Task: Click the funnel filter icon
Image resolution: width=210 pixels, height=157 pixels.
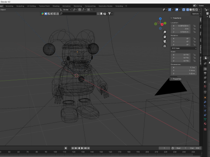Action: click(x=109, y=14)
